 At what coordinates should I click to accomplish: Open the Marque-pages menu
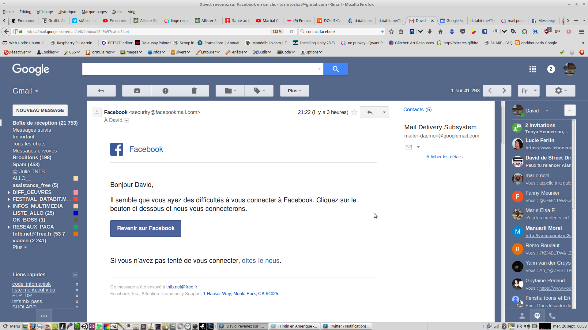pyautogui.click(x=94, y=12)
